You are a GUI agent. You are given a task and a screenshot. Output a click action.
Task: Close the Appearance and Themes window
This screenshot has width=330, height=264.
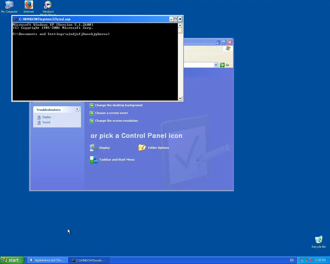click(230, 42)
